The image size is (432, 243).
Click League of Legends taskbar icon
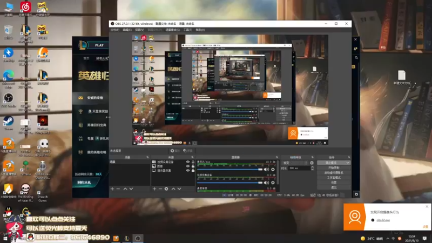[x=127, y=238]
